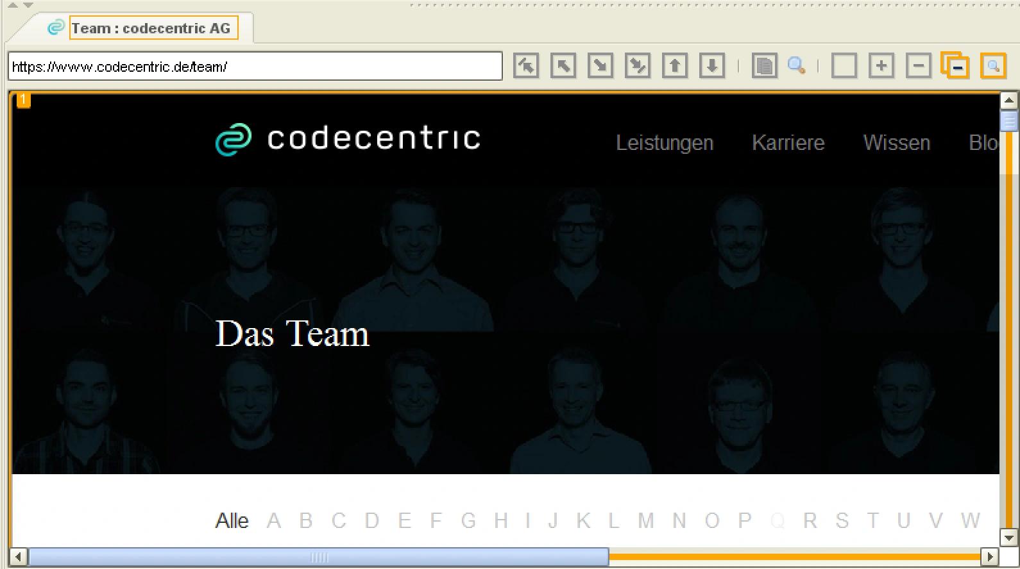Click the double down-right arrow toolbar icon

(x=638, y=66)
